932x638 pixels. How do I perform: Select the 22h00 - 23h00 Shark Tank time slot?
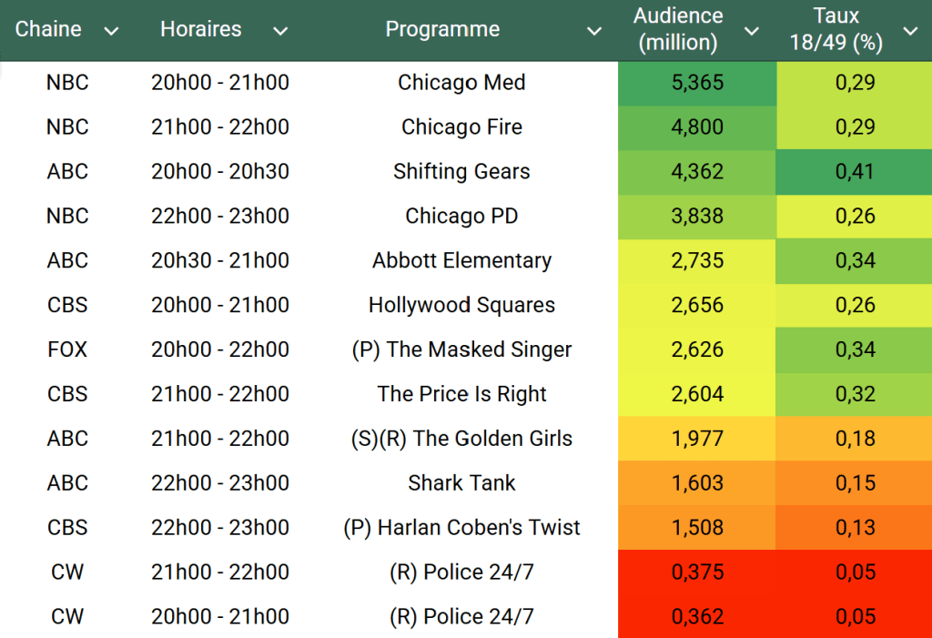(x=220, y=482)
